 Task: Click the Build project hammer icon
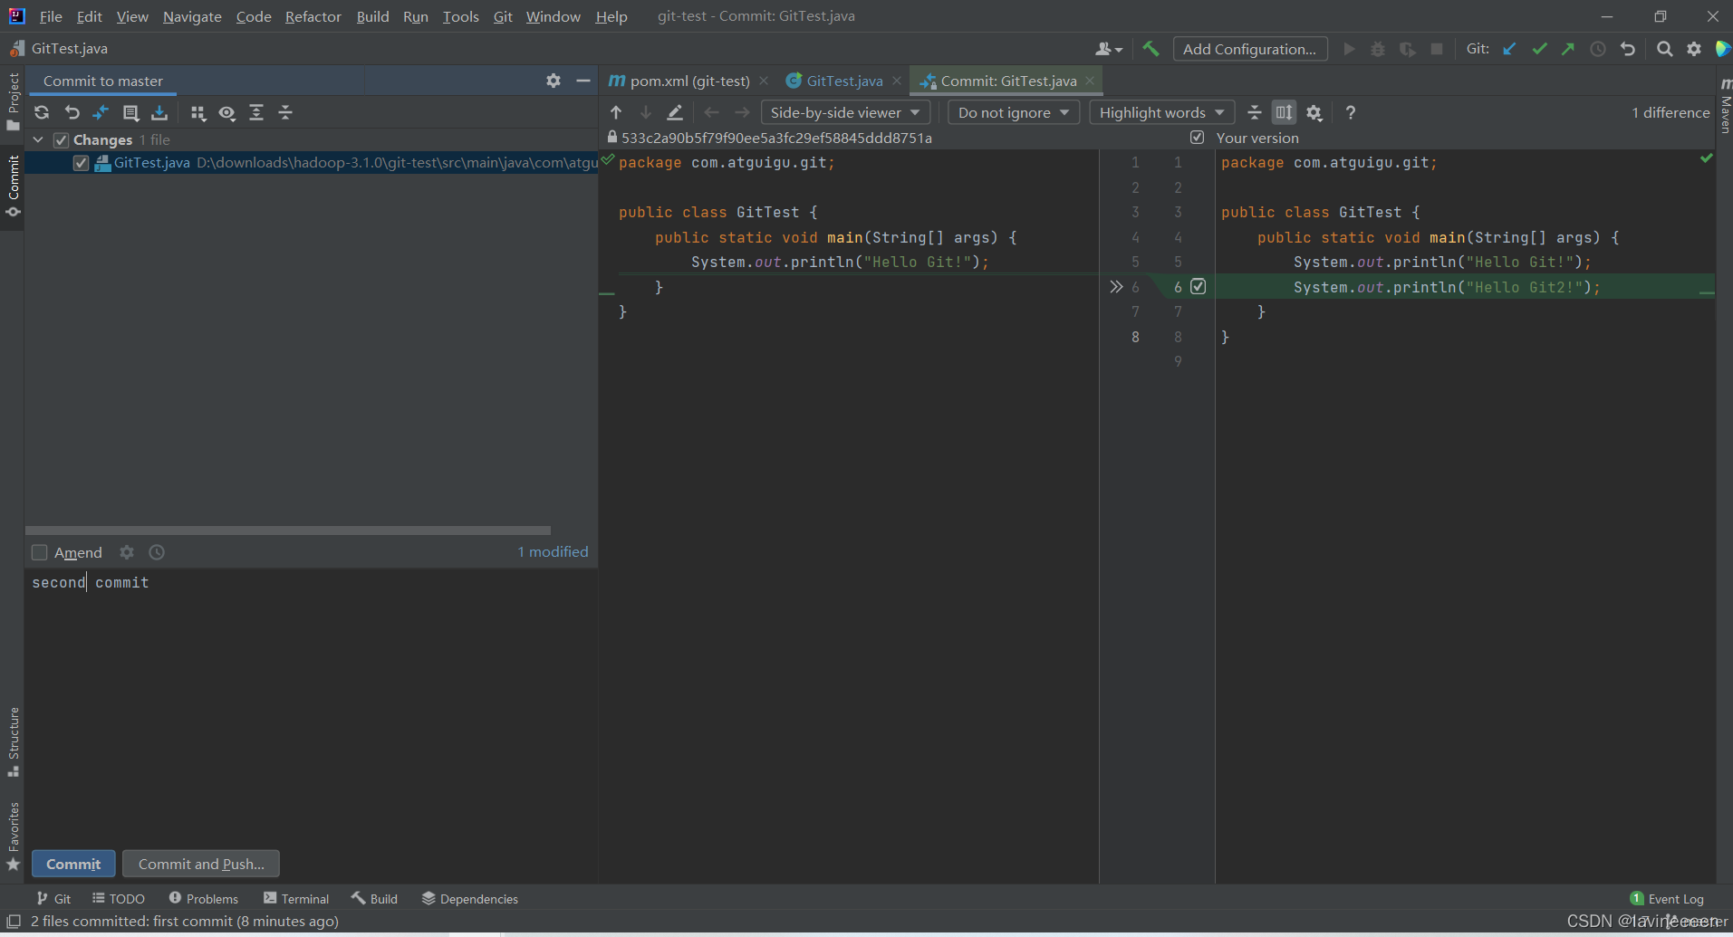pyautogui.click(x=1151, y=49)
